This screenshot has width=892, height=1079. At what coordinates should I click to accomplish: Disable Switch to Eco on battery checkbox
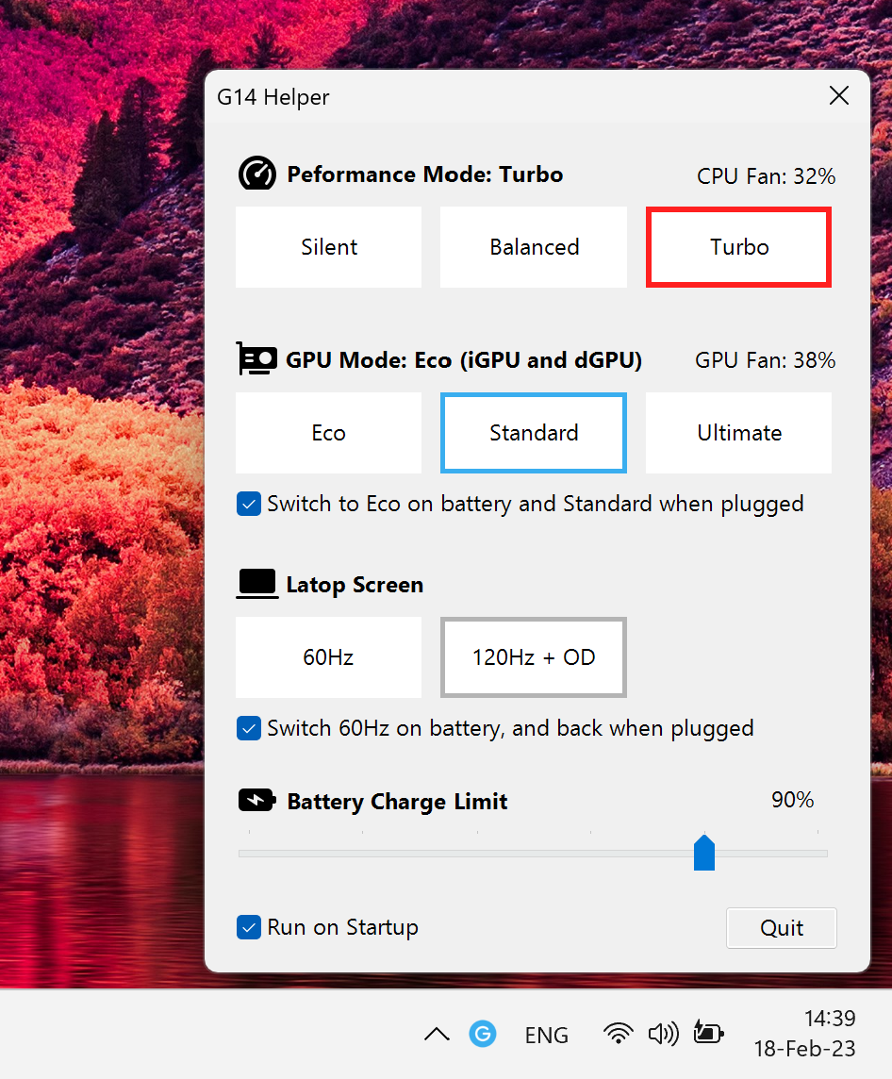click(249, 505)
